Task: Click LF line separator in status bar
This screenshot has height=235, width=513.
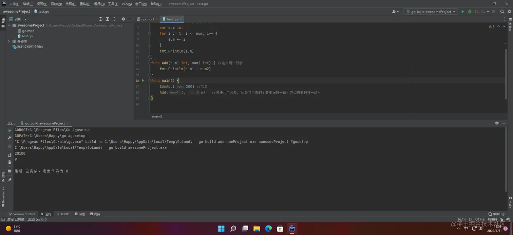Action: tap(470, 219)
